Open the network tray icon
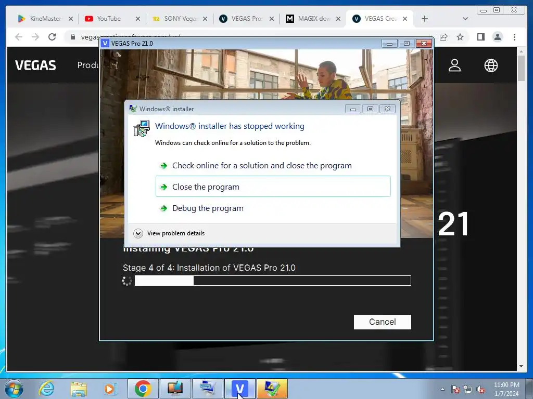The image size is (533, 399). (468, 389)
